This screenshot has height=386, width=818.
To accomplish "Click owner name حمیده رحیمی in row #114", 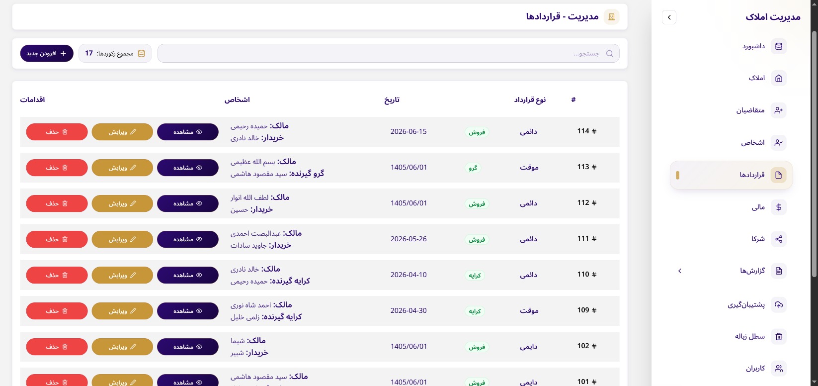I will (249, 126).
